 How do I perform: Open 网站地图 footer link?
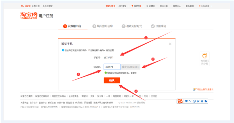[x=88, y=103]
